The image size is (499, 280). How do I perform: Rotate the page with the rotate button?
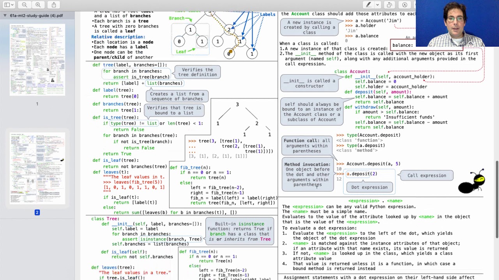coord(389,5)
